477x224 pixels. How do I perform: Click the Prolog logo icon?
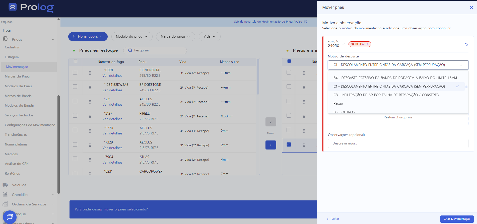13,7
